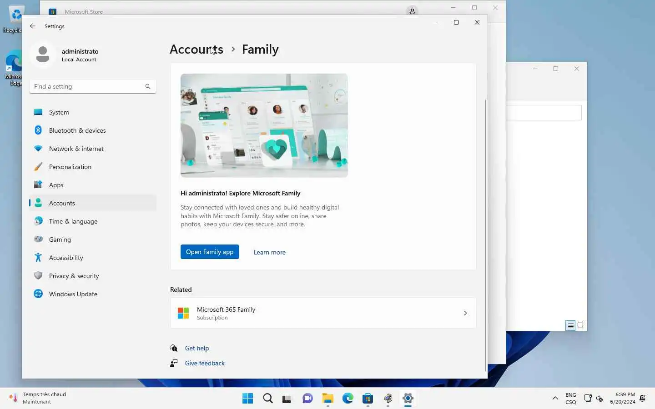
Task: Select Accounts in the sidebar
Action: [x=93, y=203]
